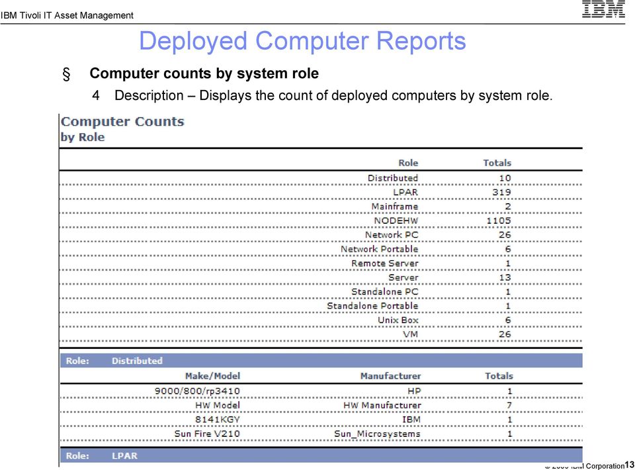Select the 'Unix Box' role row
This screenshot has height=470, width=635.
point(321,320)
